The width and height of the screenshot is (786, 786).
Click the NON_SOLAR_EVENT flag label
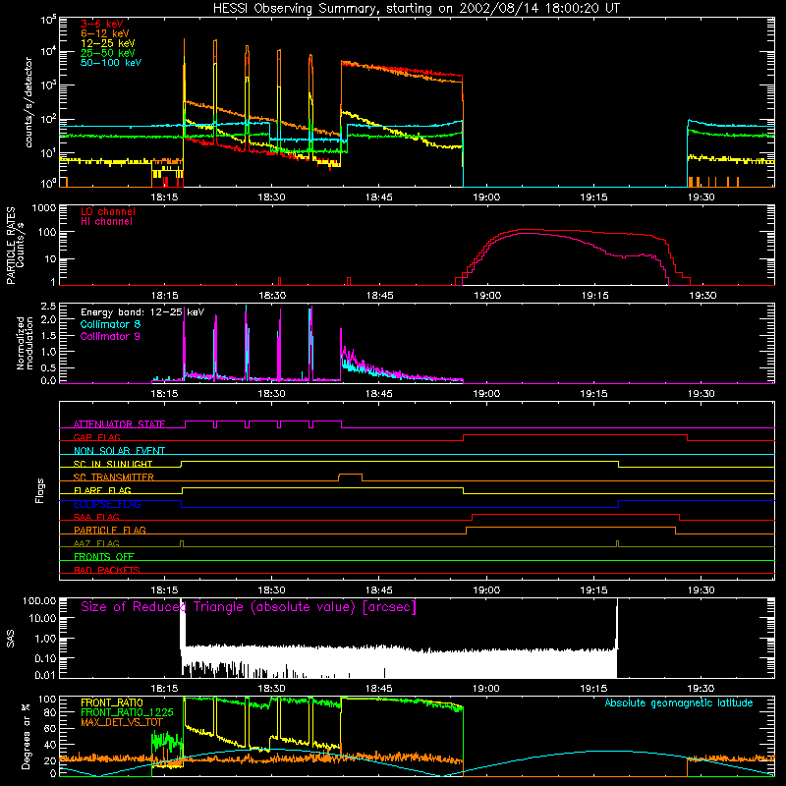pyautogui.click(x=119, y=451)
